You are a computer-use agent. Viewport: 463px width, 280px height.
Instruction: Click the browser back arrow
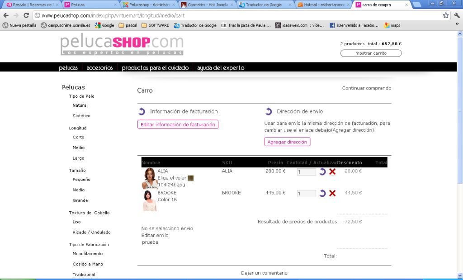tap(6, 15)
